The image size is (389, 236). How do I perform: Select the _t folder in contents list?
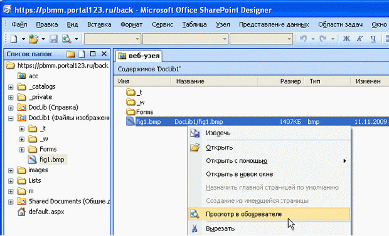[134, 93]
